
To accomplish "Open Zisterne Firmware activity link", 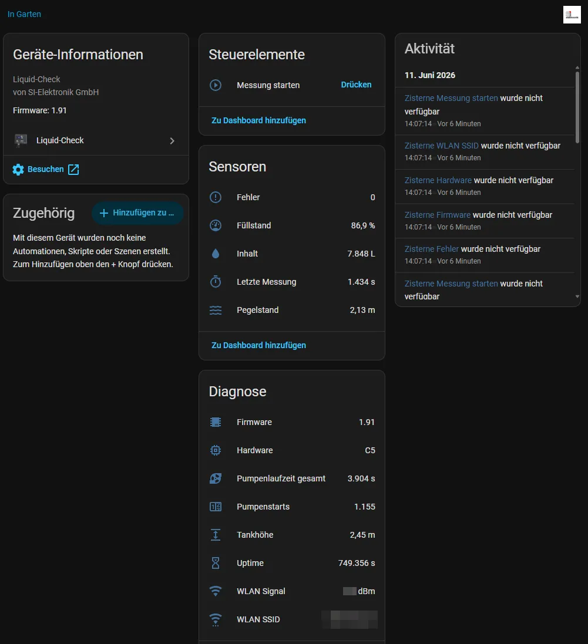I will point(437,215).
